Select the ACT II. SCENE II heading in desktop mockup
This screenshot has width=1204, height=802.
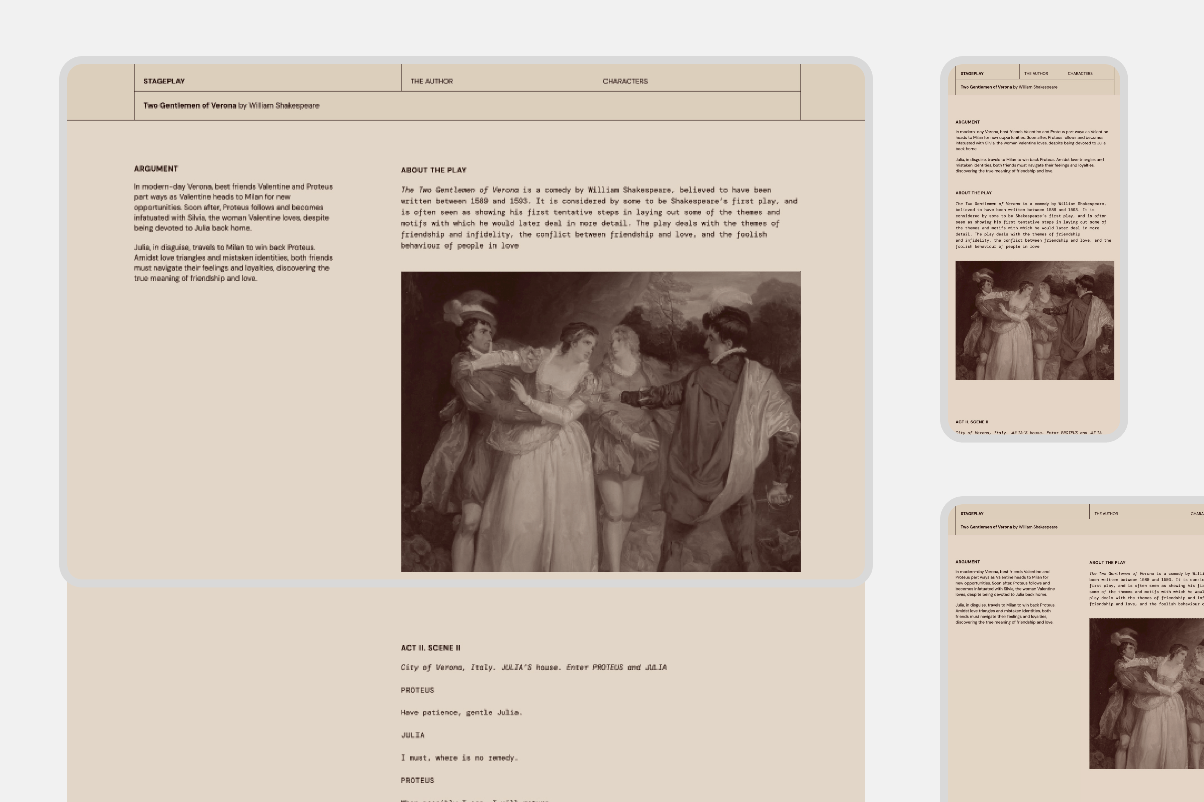[x=430, y=648]
